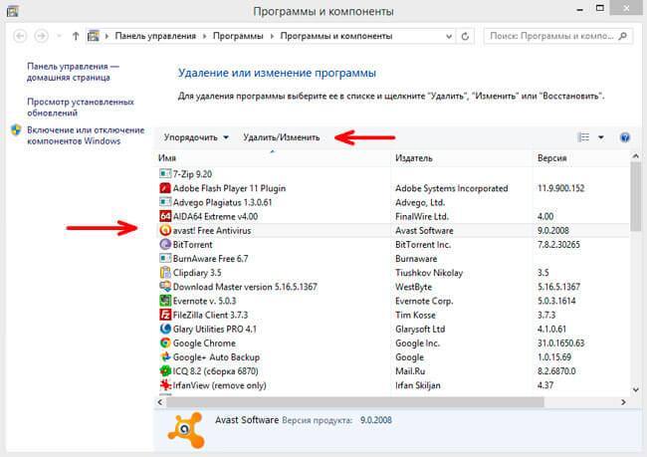Select version 31.0.1650.63 cell
Screen dimensions: 647x457
(560, 343)
